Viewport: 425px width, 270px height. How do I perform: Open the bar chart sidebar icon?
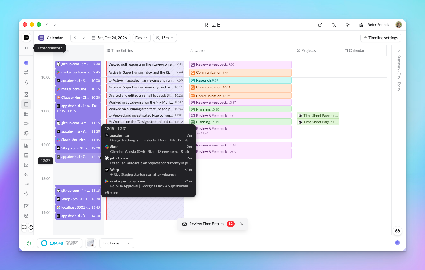26,146
